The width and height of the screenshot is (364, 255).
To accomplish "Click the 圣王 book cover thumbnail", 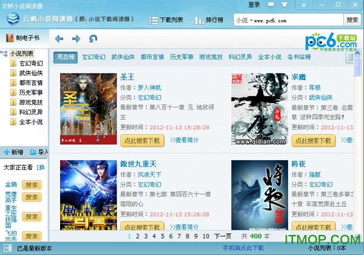I will (89, 109).
